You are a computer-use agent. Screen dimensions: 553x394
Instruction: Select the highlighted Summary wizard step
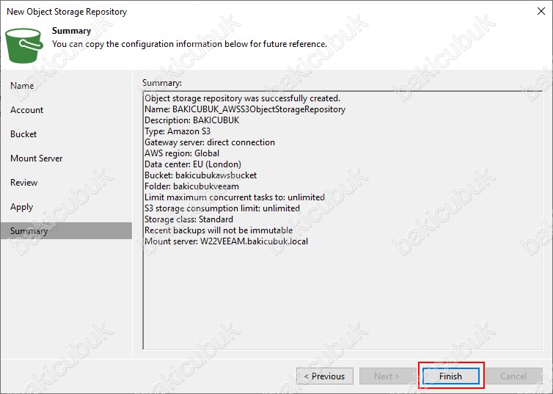point(66,231)
